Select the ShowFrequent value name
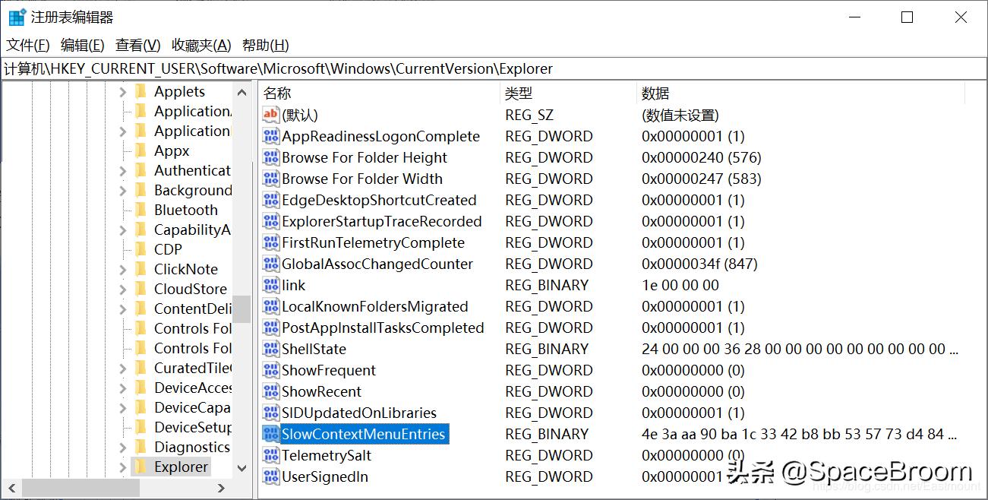This screenshot has height=500, width=988. [x=329, y=370]
